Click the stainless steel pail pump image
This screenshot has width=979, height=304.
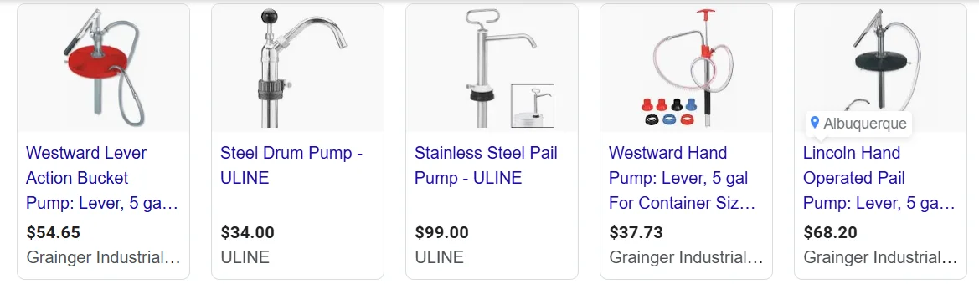(492, 68)
